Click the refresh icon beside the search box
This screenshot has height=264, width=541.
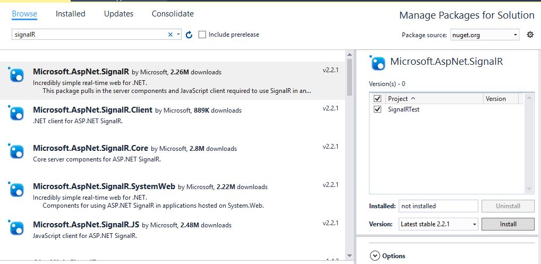click(189, 35)
